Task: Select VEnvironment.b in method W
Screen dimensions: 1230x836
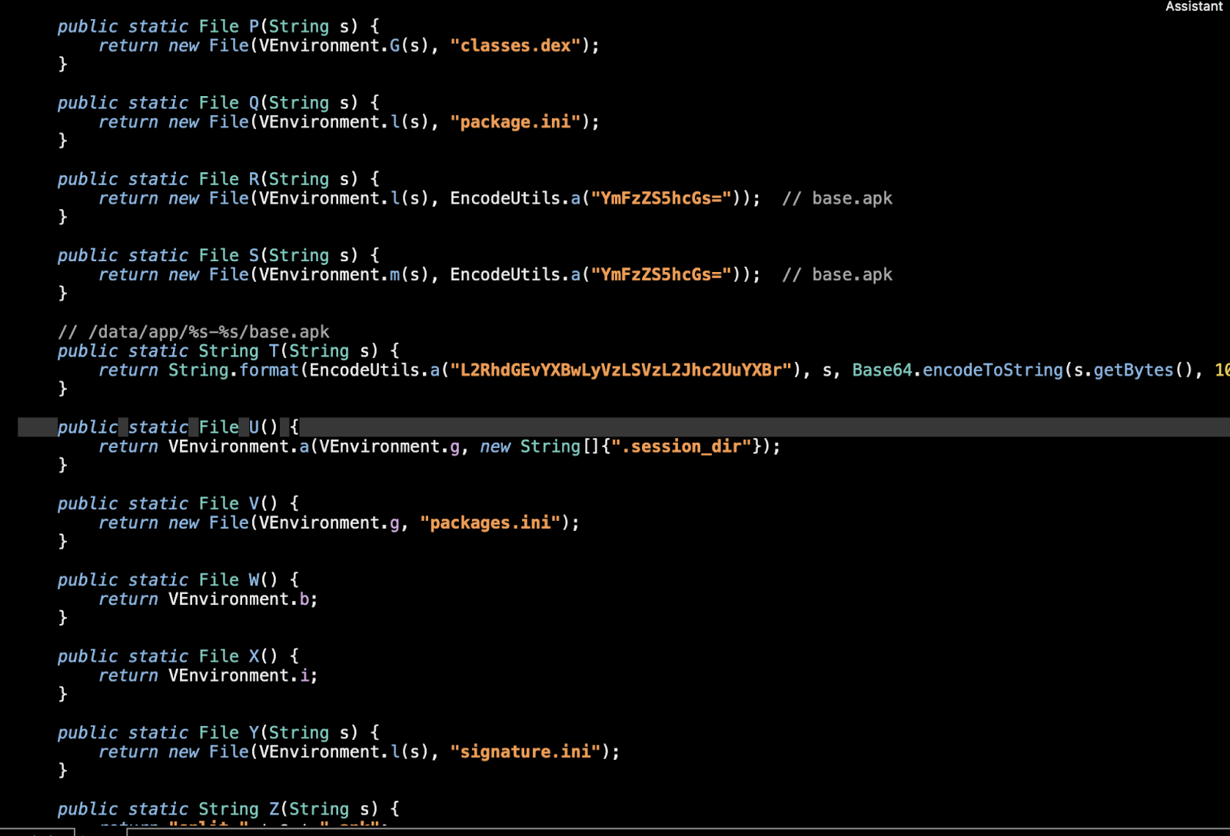Action: click(238, 599)
